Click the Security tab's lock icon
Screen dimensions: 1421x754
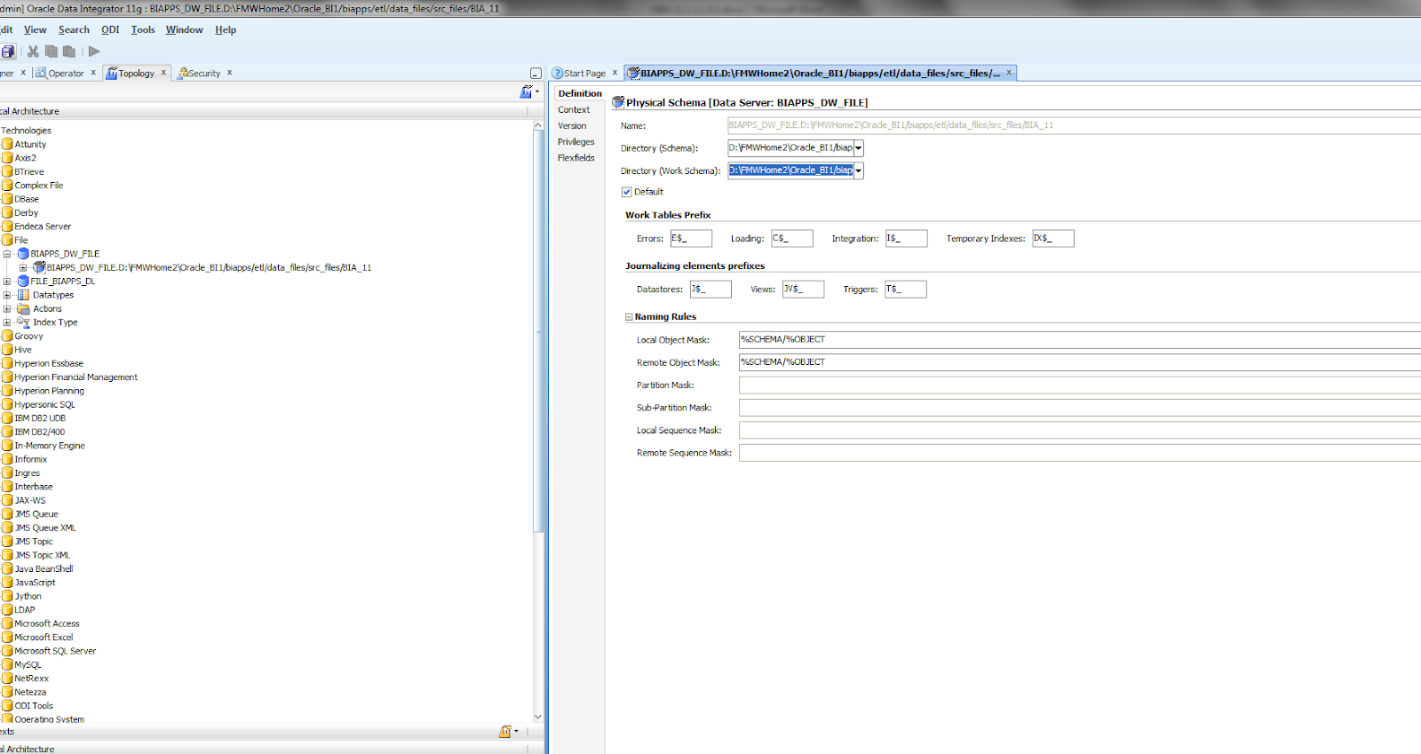183,74
